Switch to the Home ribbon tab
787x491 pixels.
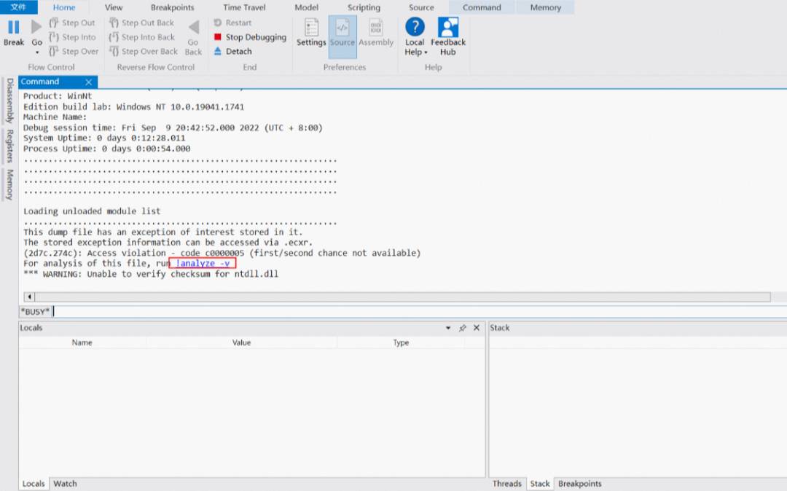coord(64,7)
